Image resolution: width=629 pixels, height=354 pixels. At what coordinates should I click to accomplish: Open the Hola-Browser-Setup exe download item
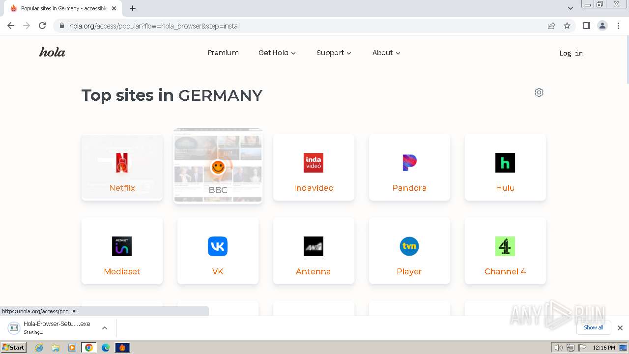point(52,328)
